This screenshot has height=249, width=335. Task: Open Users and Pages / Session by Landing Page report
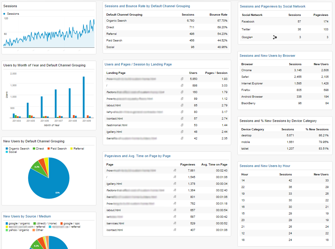138,64
